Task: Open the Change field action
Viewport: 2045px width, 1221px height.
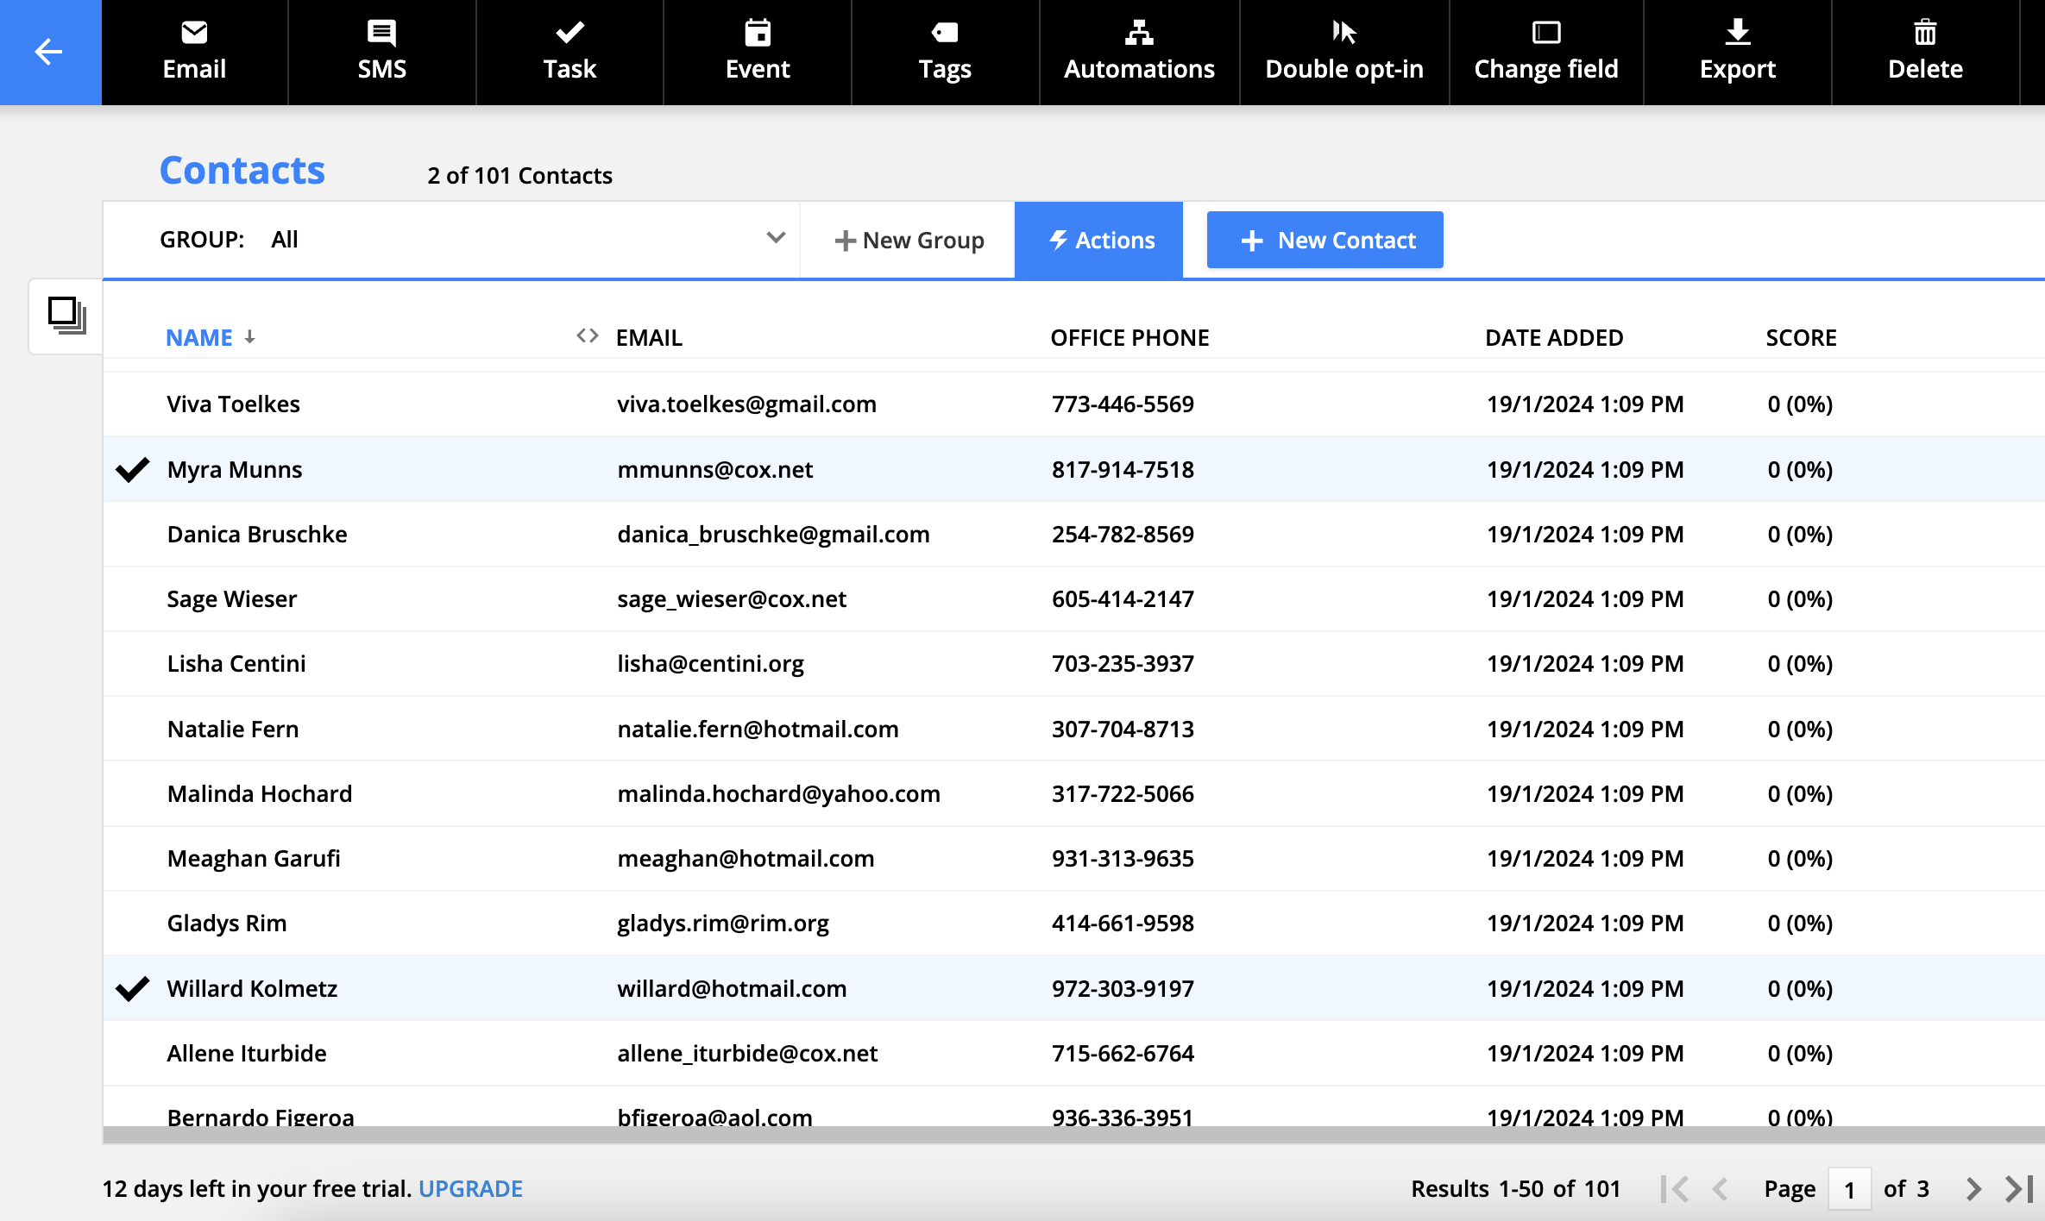Action: click(1546, 52)
